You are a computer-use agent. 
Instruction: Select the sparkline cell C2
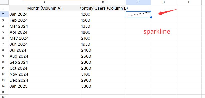tap(138, 14)
